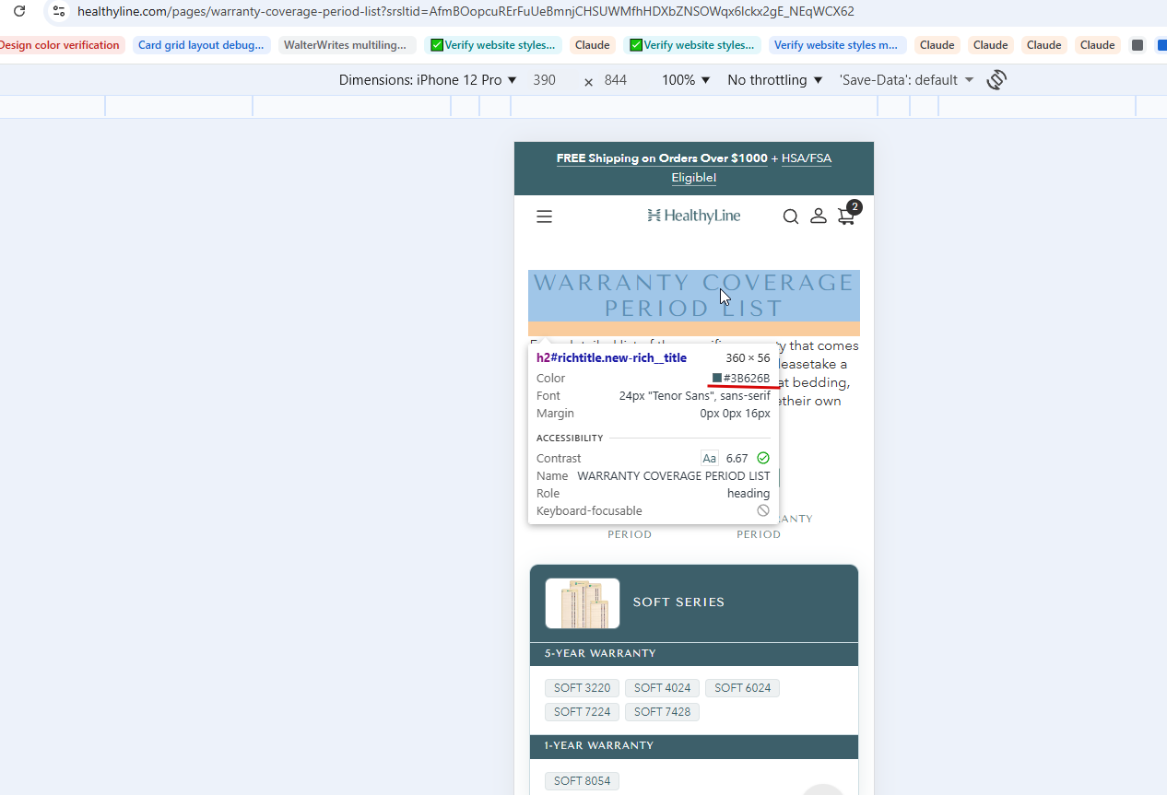1167x795 pixels.
Task: Choose the SOFT 8054 model tag
Action: point(582,781)
